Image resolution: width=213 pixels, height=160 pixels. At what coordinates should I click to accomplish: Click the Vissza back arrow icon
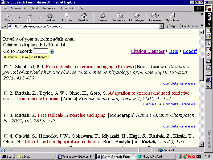(9, 16)
